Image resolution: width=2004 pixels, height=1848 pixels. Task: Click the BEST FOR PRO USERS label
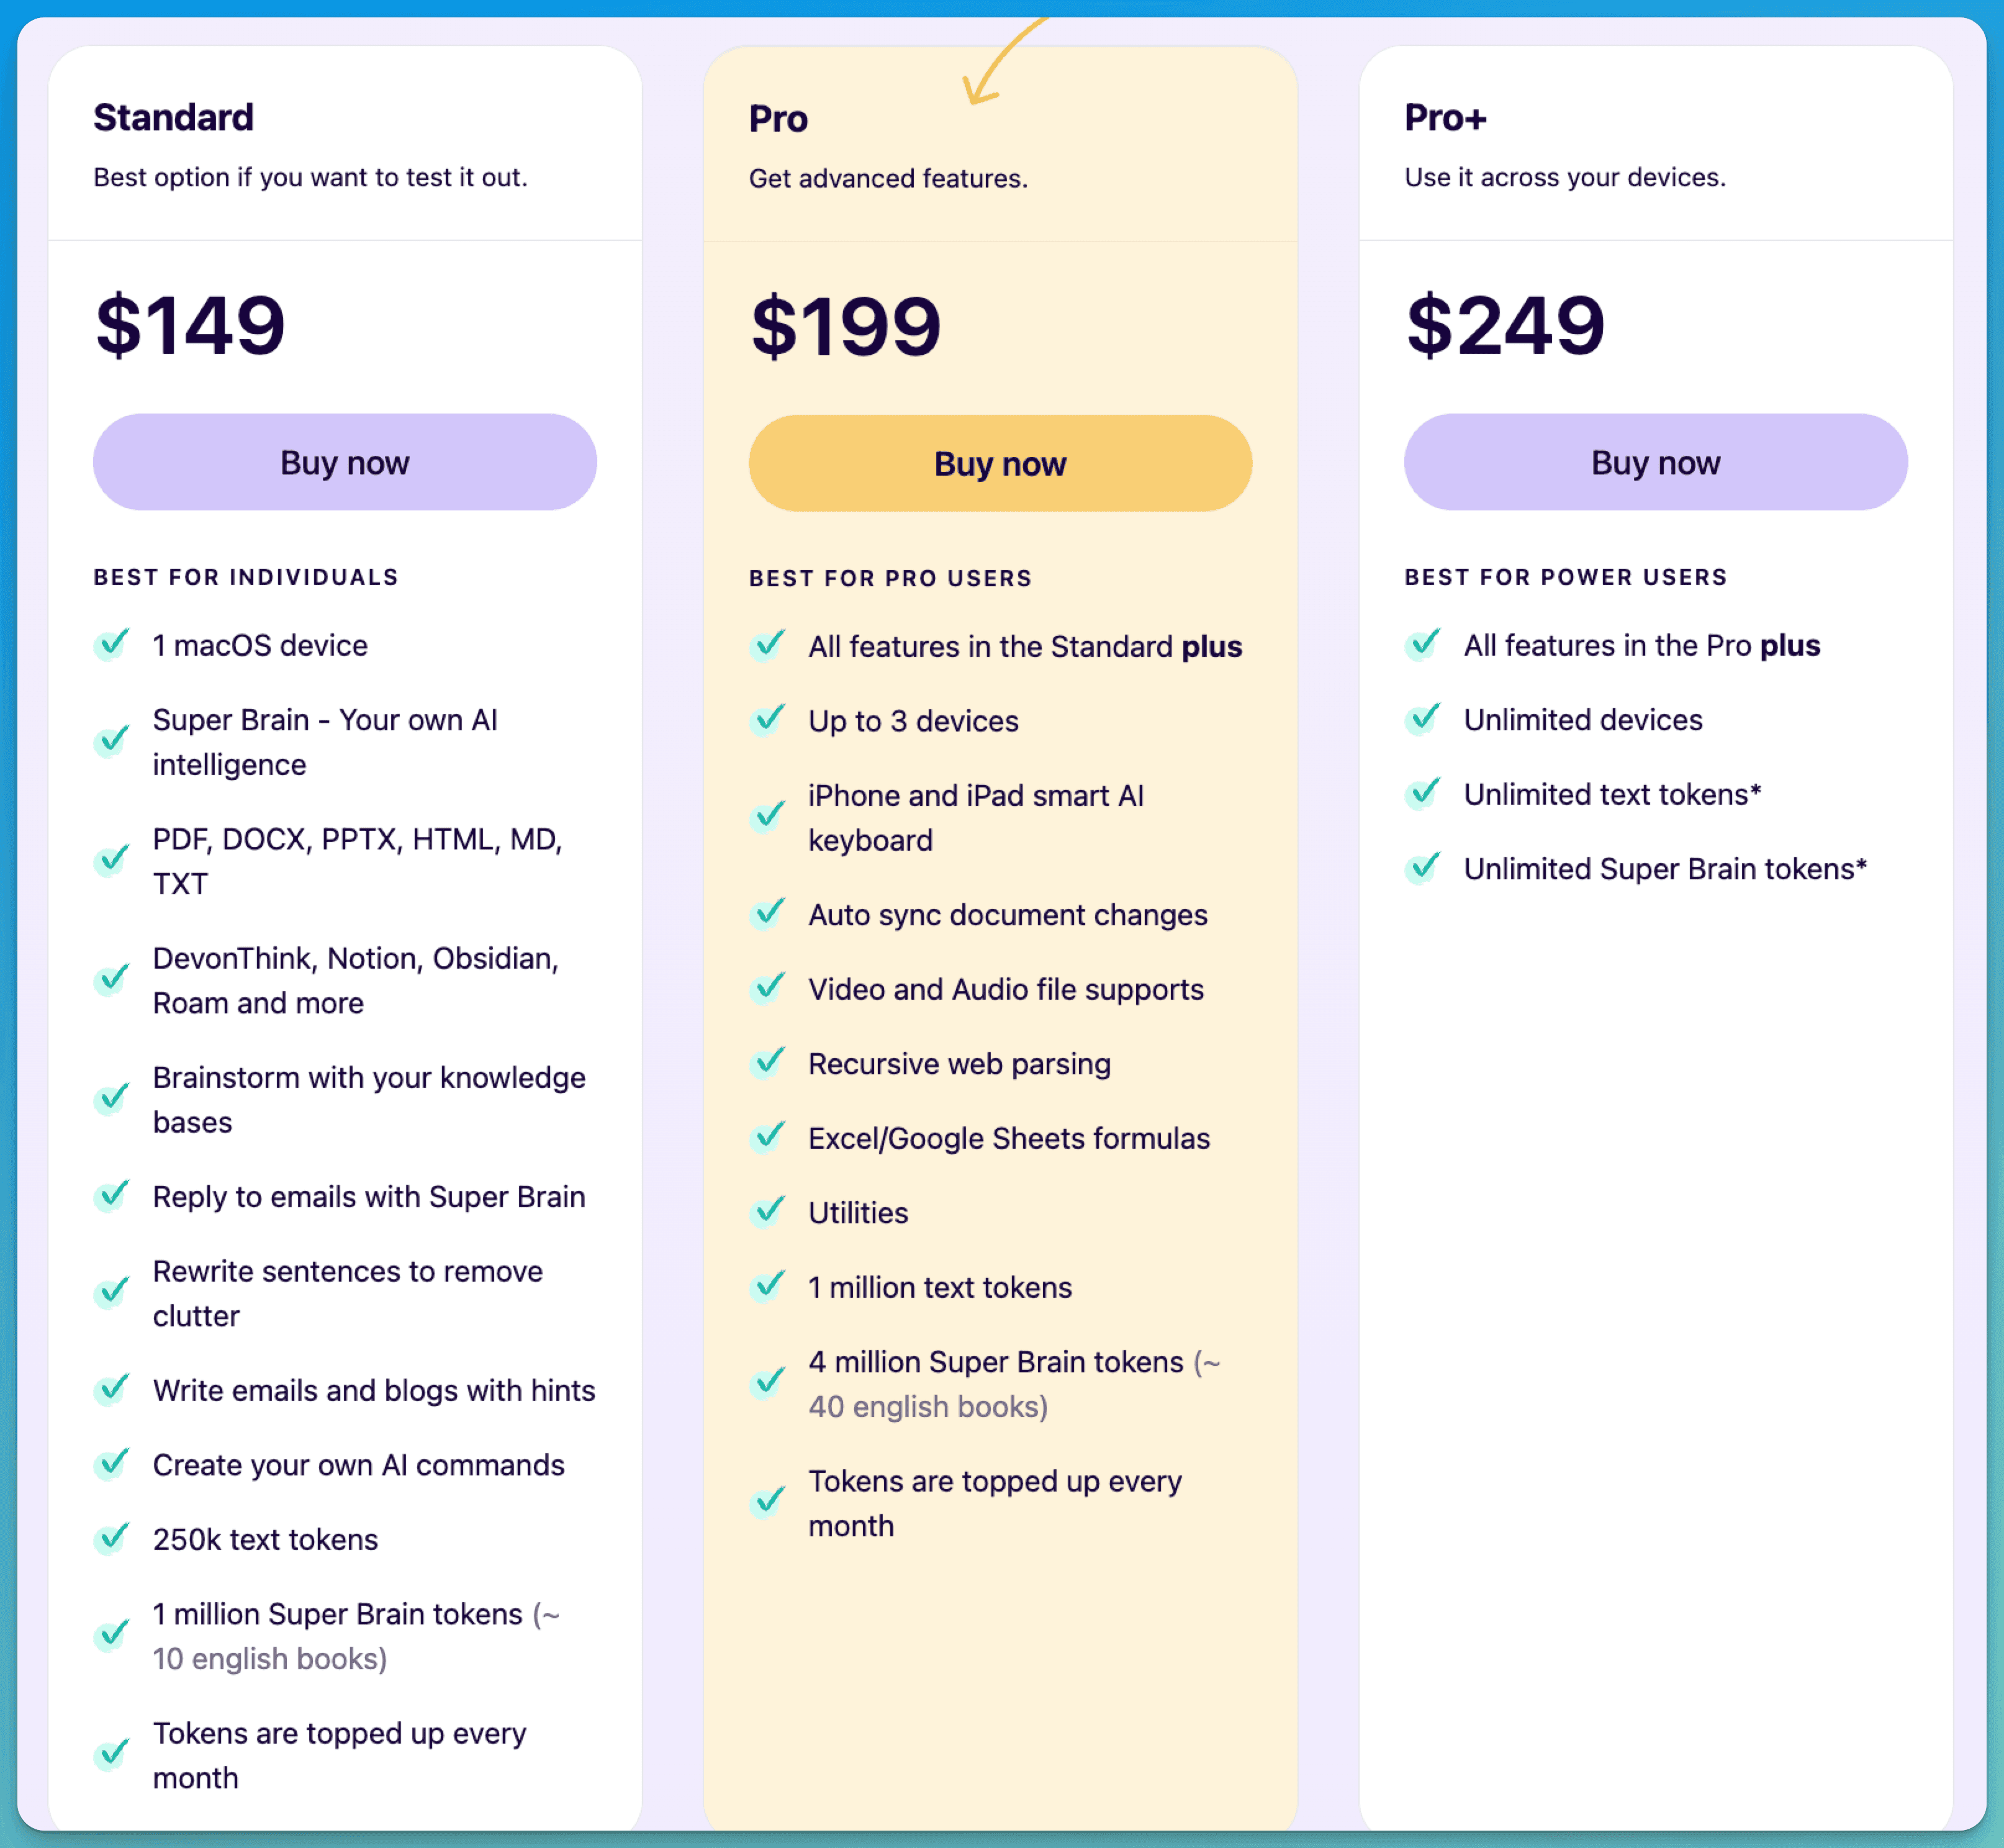(x=890, y=577)
